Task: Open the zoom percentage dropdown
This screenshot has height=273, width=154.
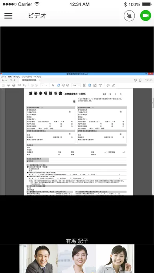Action: tap(76, 85)
